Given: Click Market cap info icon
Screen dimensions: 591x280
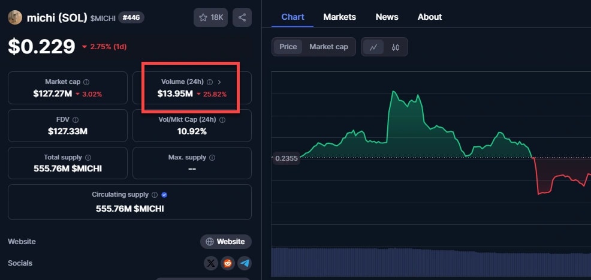Looking at the screenshot, I should (x=86, y=82).
